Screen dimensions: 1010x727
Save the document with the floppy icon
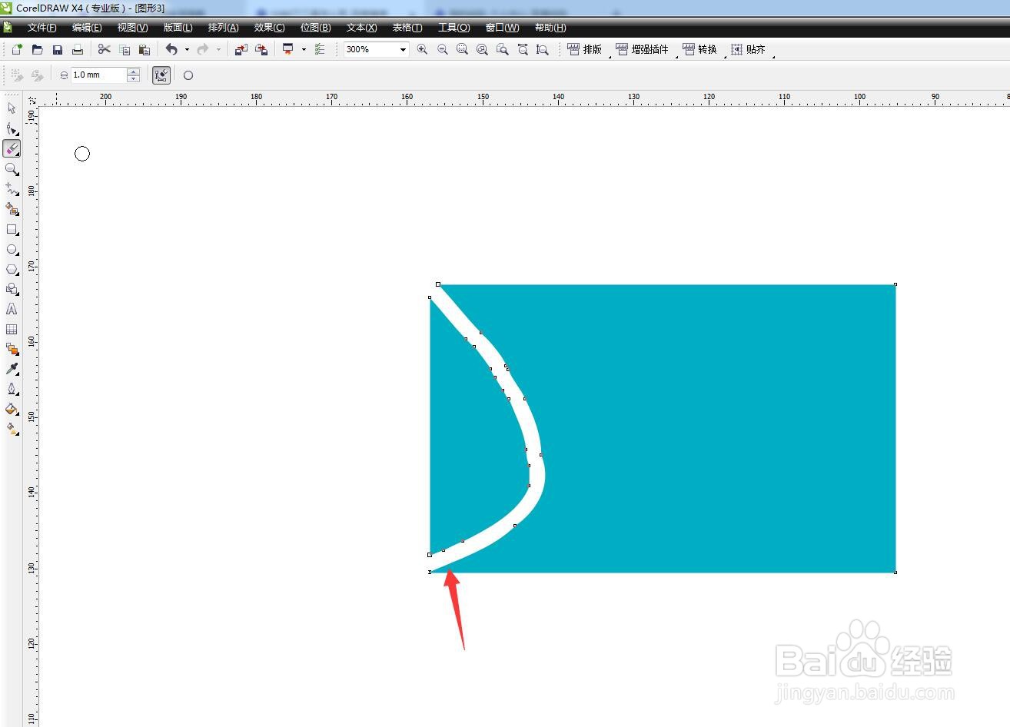(57, 49)
